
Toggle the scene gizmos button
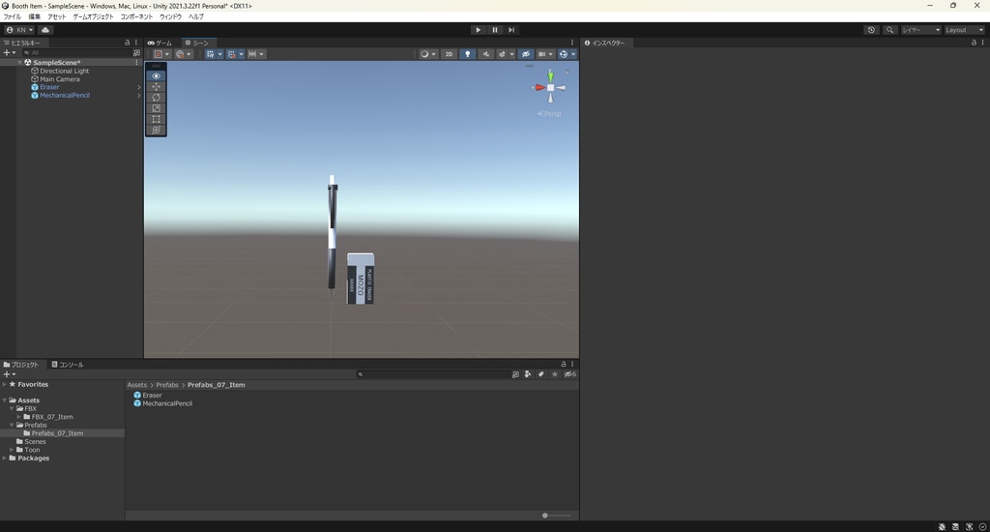pos(564,54)
